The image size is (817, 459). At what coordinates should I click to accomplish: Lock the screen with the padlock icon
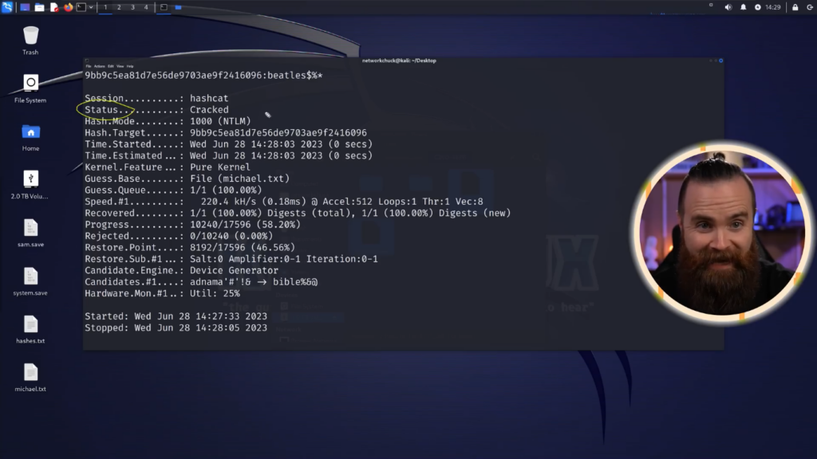(795, 7)
